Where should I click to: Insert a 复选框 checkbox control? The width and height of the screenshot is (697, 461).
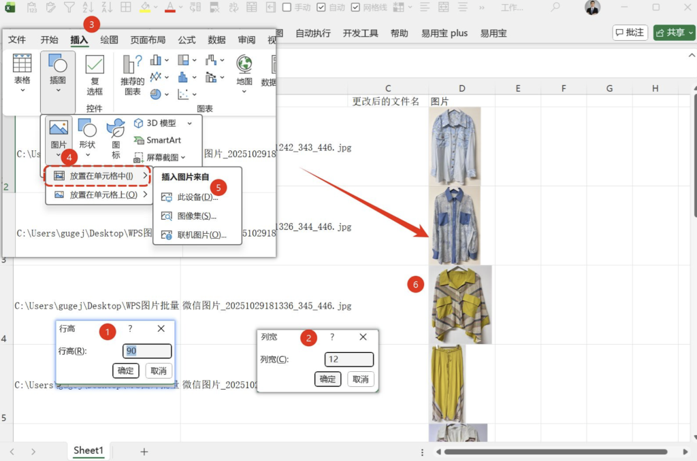pos(94,75)
